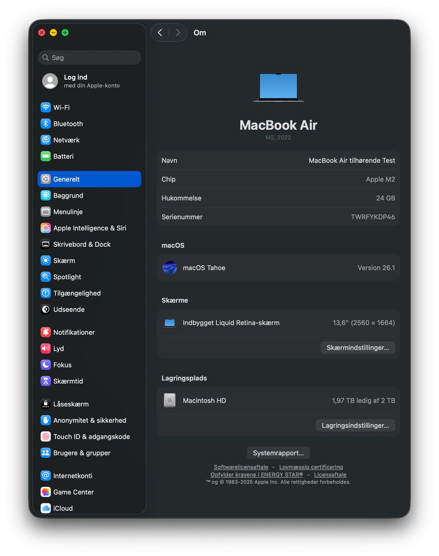This screenshot has height=556, width=439.
Task: Open Anonymitet & sikkerhed hand icon
Action: (45, 420)
